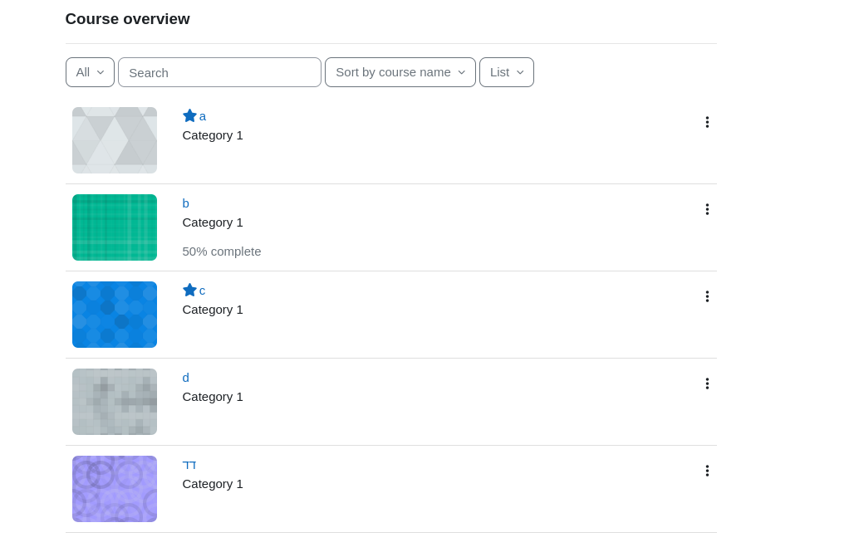Click the gray triangle thumbnail of course a
Screen dimensions: 854x552
point(115,140)
